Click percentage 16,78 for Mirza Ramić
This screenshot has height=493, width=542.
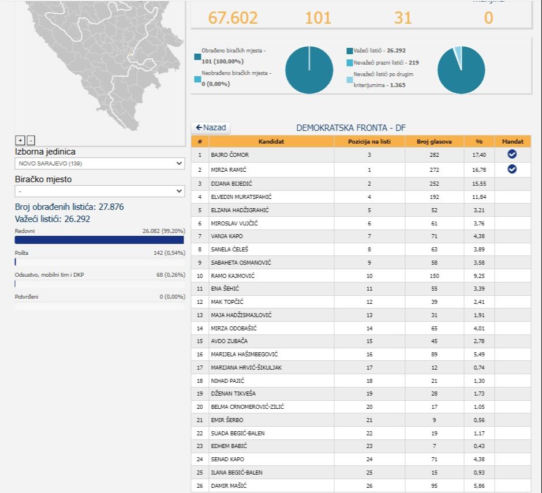[x=479, y=170]
